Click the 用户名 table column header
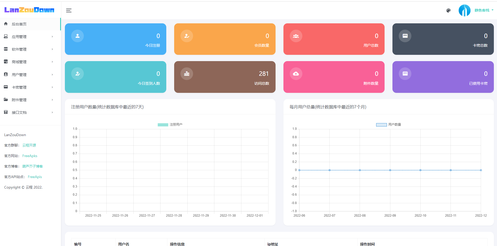The height and width of the screenshot is (246, 497). click(123, 244)
